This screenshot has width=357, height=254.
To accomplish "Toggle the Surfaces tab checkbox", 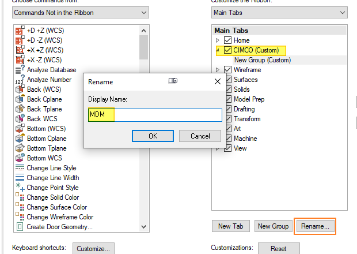I will pyautogui.click(x=229, y=80).
